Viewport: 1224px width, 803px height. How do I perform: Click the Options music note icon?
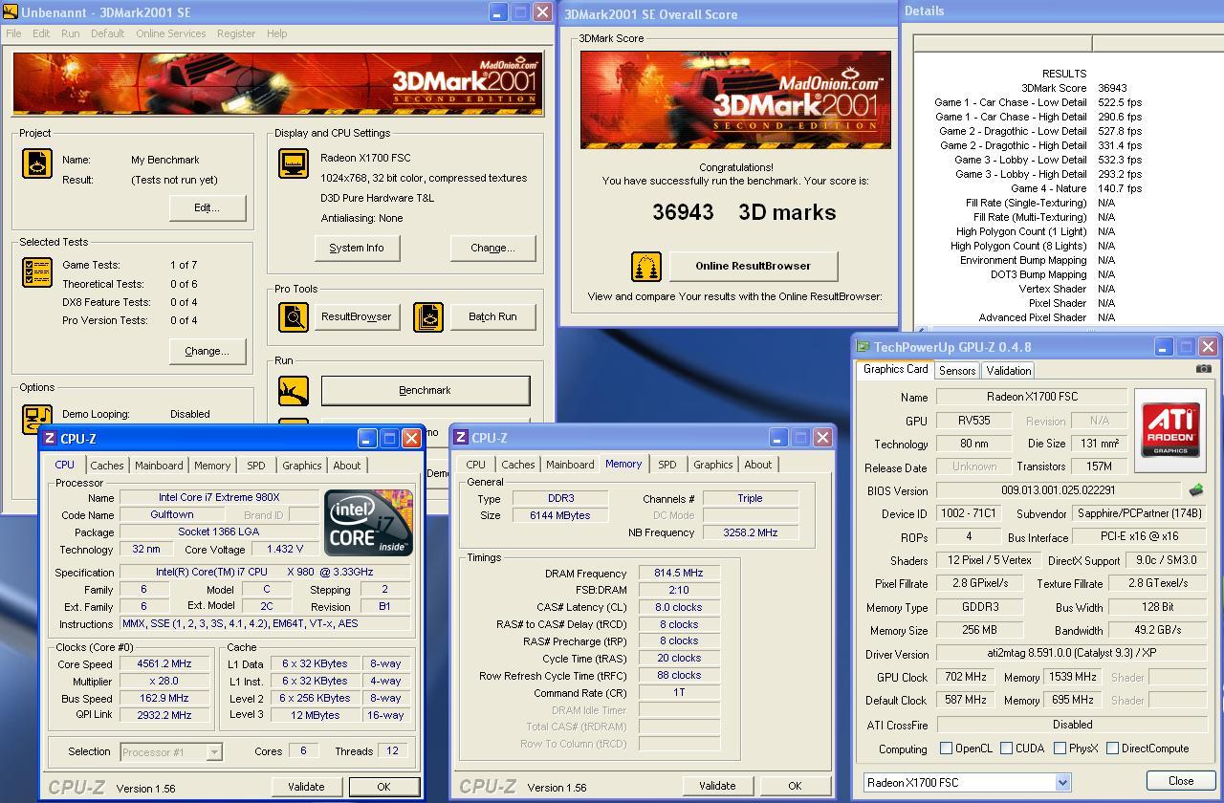tap(37, 418)
